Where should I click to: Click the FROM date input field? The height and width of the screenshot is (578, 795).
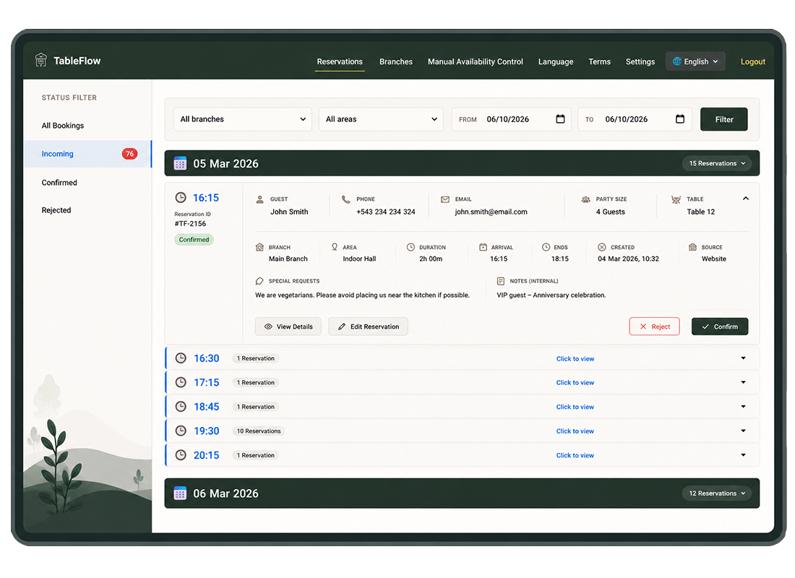click(x=512, y=119)
